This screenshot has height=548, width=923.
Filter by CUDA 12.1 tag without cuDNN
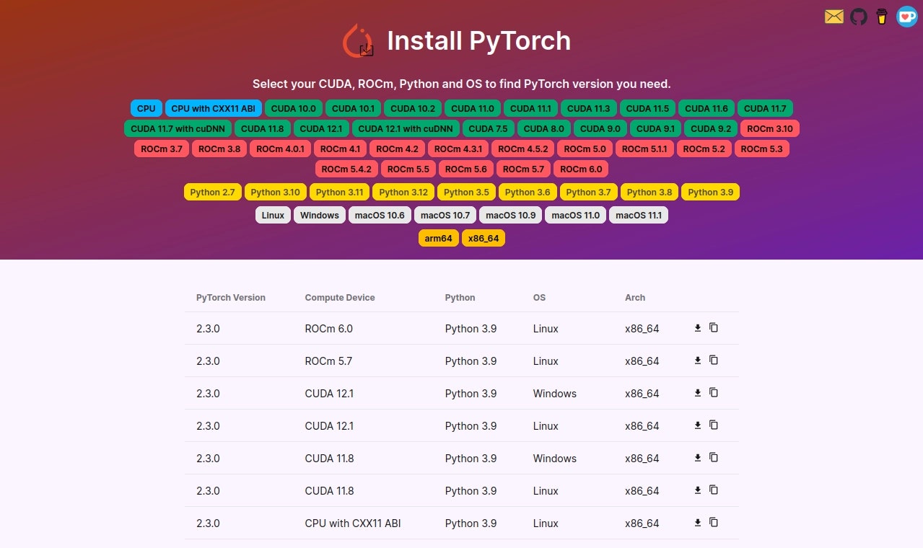pos(321,129)
